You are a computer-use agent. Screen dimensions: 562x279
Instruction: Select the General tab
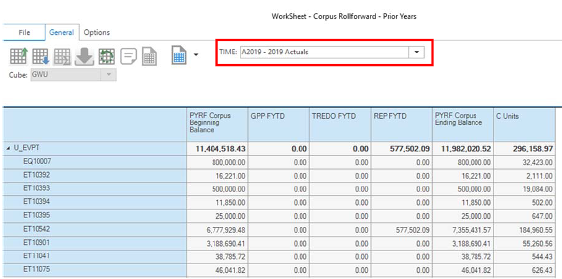pos(62,32)
